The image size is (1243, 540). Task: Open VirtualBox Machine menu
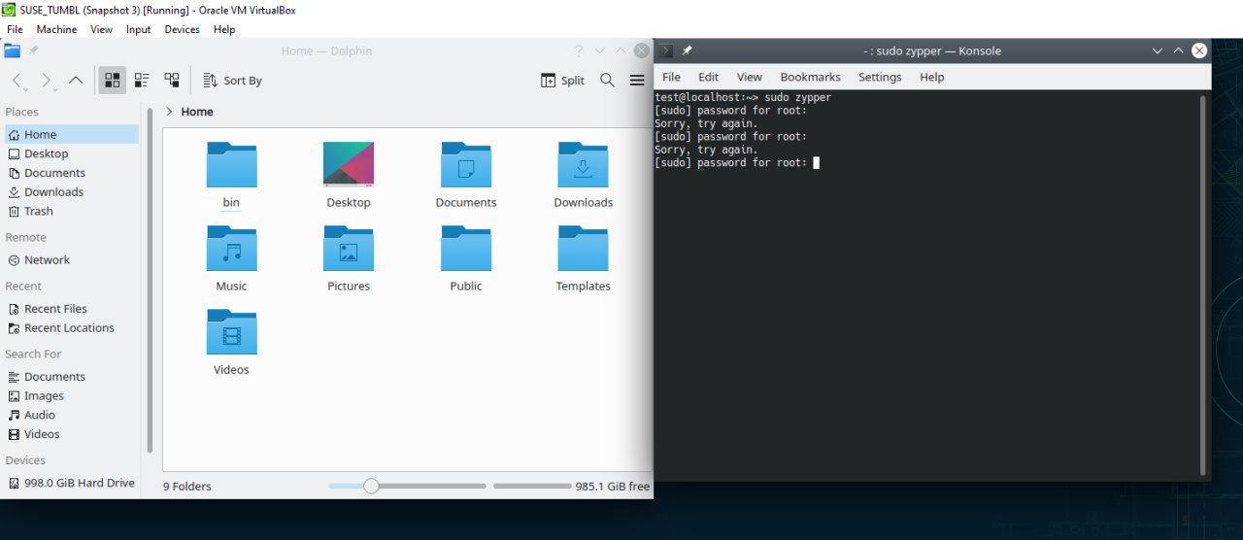56,29
